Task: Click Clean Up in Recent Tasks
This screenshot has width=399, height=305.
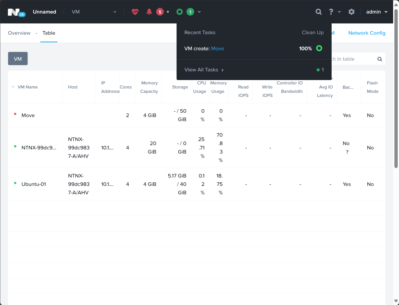Action: [x=313, y=32]
